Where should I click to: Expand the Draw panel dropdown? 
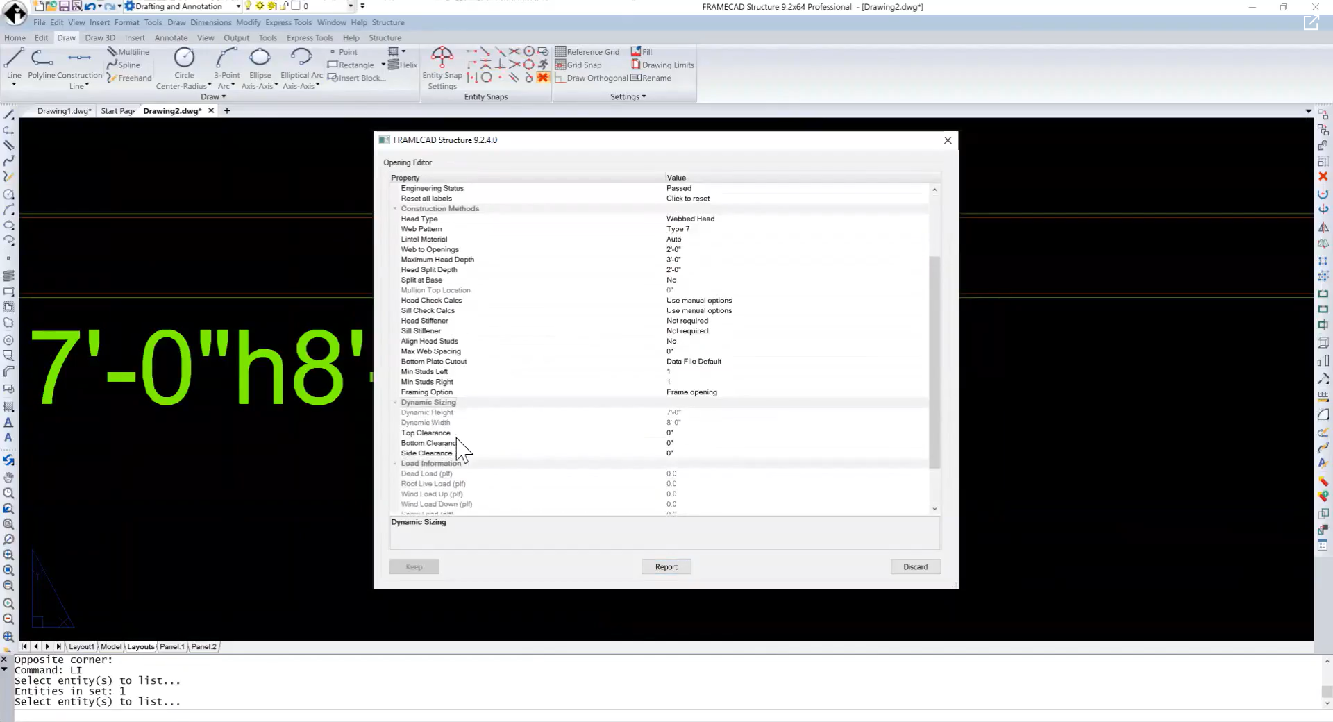[223, 96]
